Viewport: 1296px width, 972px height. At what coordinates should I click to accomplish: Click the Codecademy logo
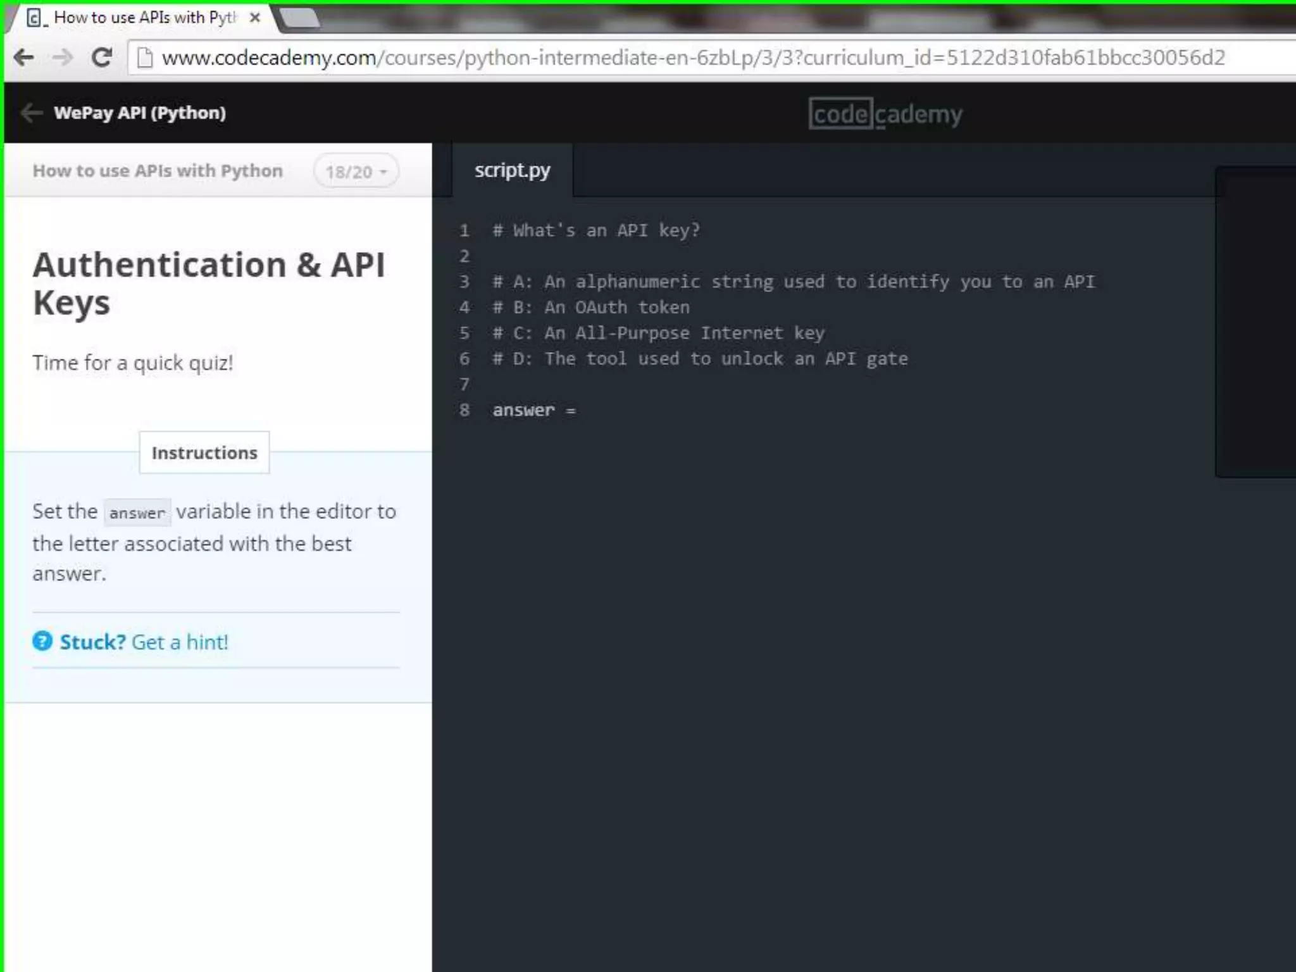click(885, 114)
